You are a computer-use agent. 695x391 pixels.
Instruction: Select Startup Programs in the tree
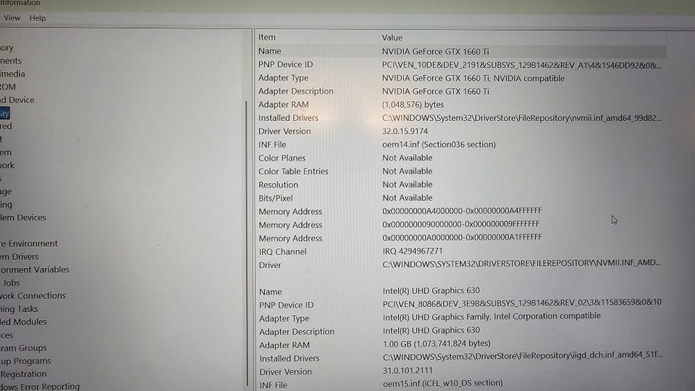(x=25, y=361)
